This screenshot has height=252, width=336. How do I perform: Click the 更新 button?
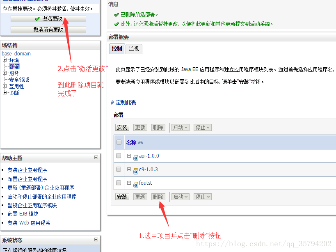(x=140, y=127)
